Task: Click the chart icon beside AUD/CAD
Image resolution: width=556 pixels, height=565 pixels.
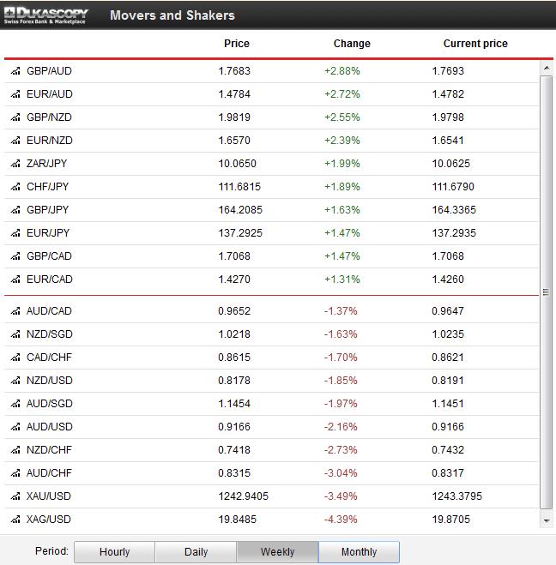Action: point(15,310)
